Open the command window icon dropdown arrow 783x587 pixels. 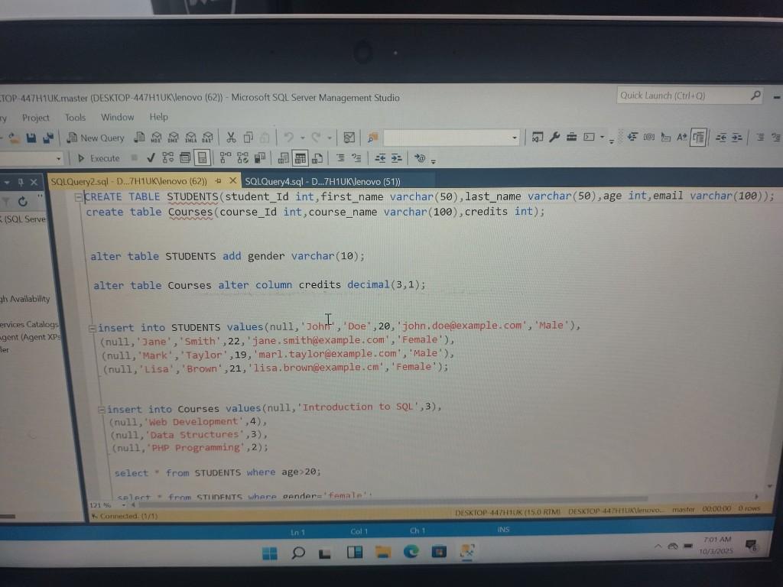(603, 137)
